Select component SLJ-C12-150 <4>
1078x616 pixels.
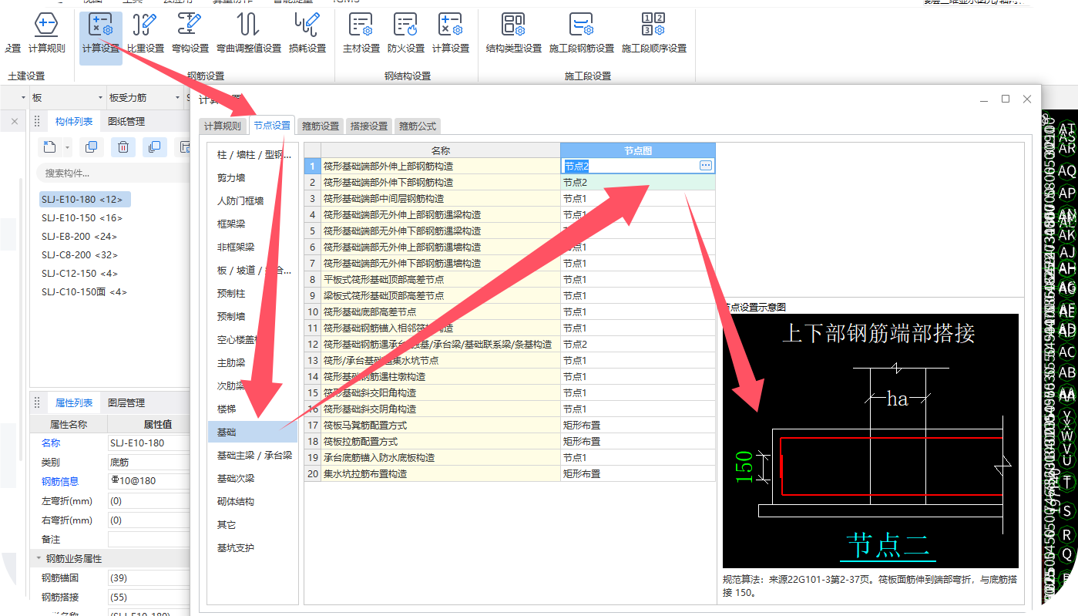79,274
